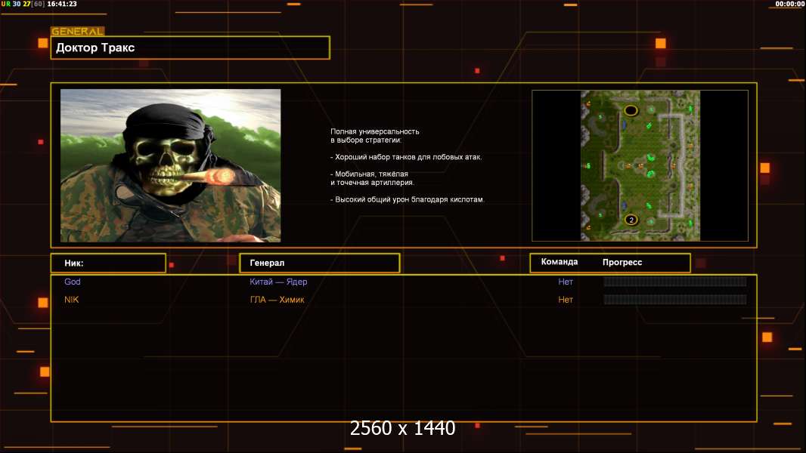Click God's team value Нет
The image size is (806, 453).
tap(566, 282)
